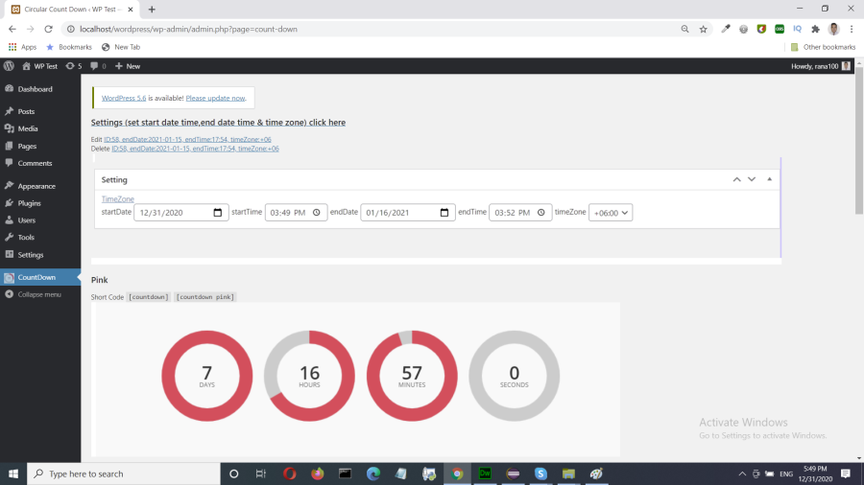Open the WP Test site home link

coord(39,66)
